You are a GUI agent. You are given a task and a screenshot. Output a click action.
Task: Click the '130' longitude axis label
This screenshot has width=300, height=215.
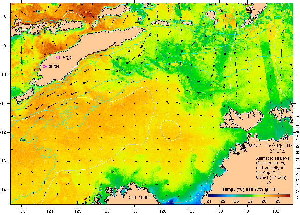(220, 211)
